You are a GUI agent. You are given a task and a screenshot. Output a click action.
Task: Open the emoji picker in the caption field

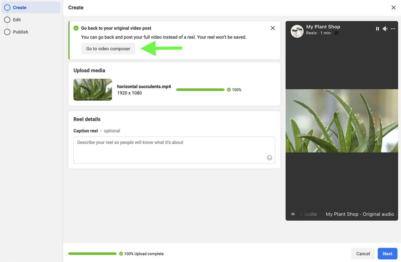click(x=269, y=157)
